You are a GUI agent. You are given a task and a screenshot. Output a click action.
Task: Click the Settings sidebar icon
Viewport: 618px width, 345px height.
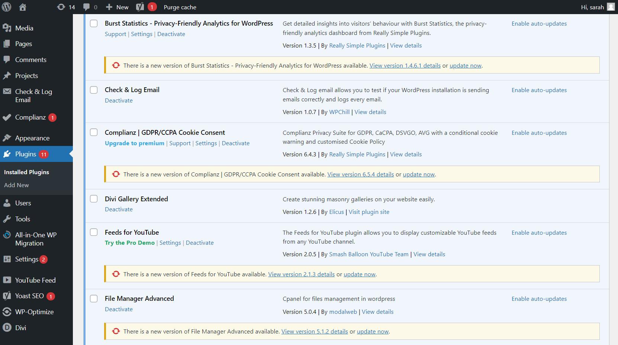[x=7, y=259]
